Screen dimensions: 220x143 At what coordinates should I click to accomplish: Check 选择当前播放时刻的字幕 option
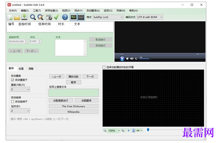pyautogui.click(x=104, y=67)
